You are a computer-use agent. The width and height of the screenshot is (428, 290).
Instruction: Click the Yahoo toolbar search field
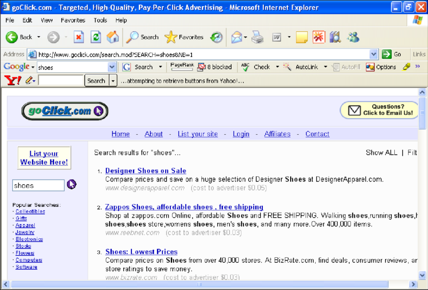tap(61, 81)
